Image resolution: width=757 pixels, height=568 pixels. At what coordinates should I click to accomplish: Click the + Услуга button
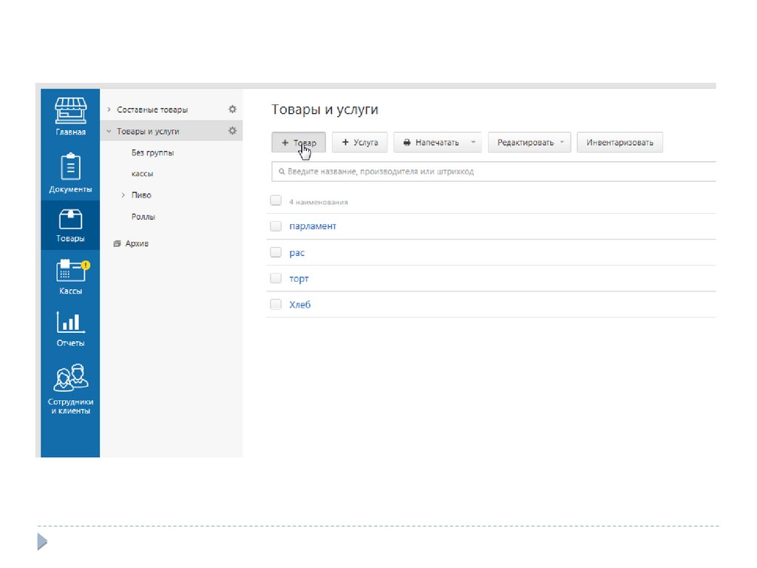360,143
